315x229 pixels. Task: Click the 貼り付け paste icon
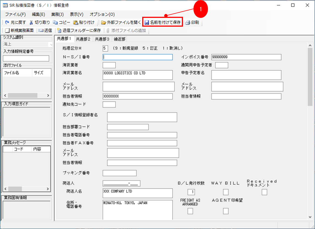click(75, 23)
